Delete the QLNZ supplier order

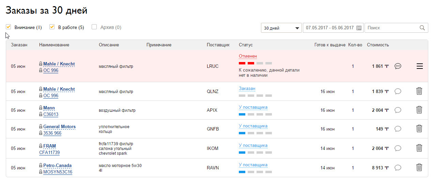click(419, 91)
